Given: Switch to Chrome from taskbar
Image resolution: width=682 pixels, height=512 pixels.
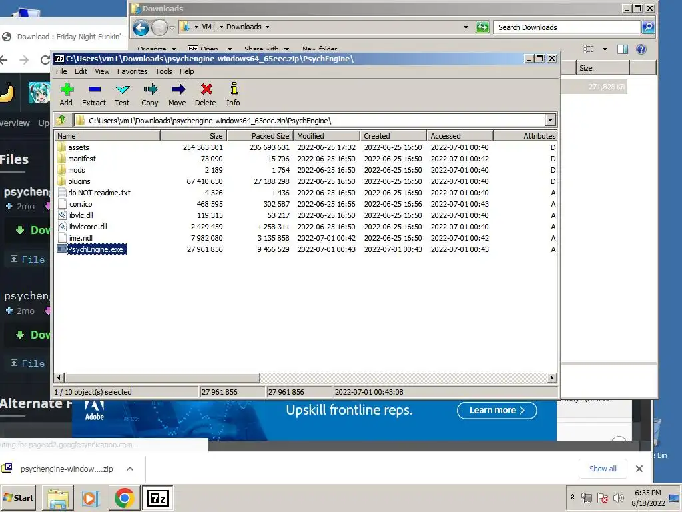Looking at the screenshot, I should (x=124, y=499).
